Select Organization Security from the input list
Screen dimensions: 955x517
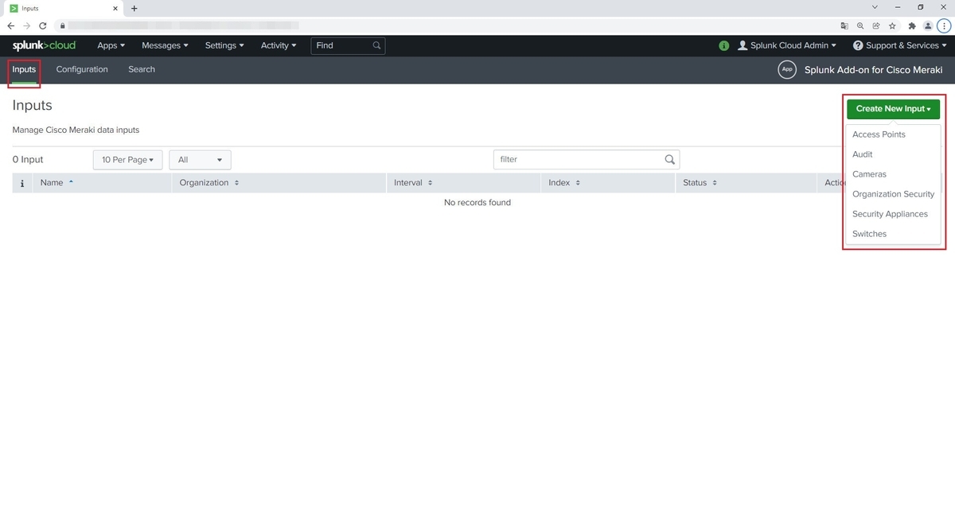893,193
